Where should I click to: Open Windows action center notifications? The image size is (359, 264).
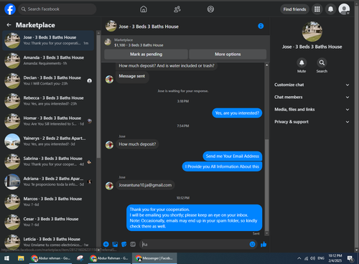tap(350, 258)
